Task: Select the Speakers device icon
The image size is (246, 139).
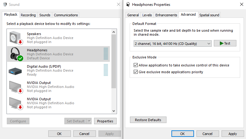Action: coord(16,38)
